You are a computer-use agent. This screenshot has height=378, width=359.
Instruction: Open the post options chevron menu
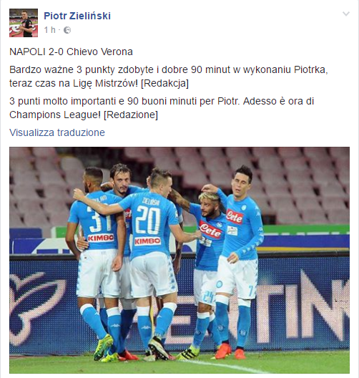[346, 14]
